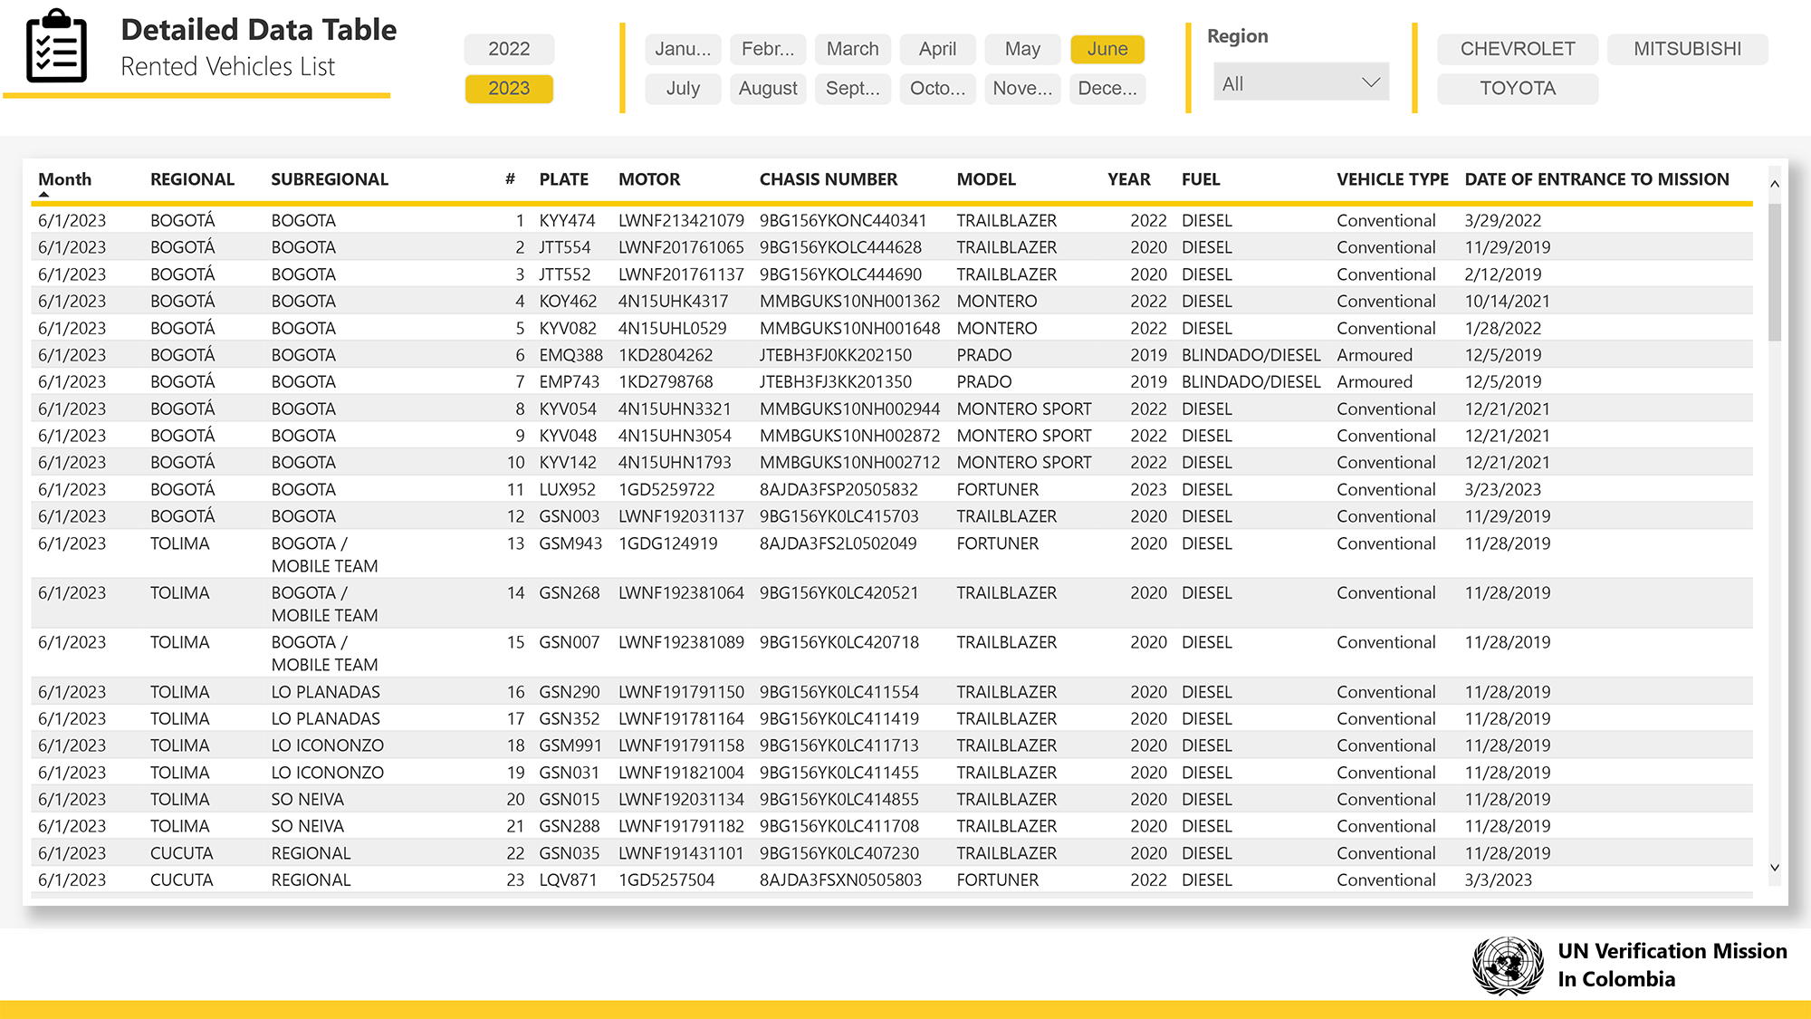Filter by January month
Image resolution: width=1811 pixels, height=1019 pixels.
pos(683,49)
